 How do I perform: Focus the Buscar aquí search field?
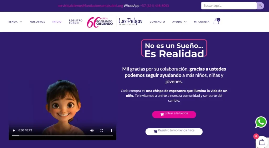coord(229,6)
